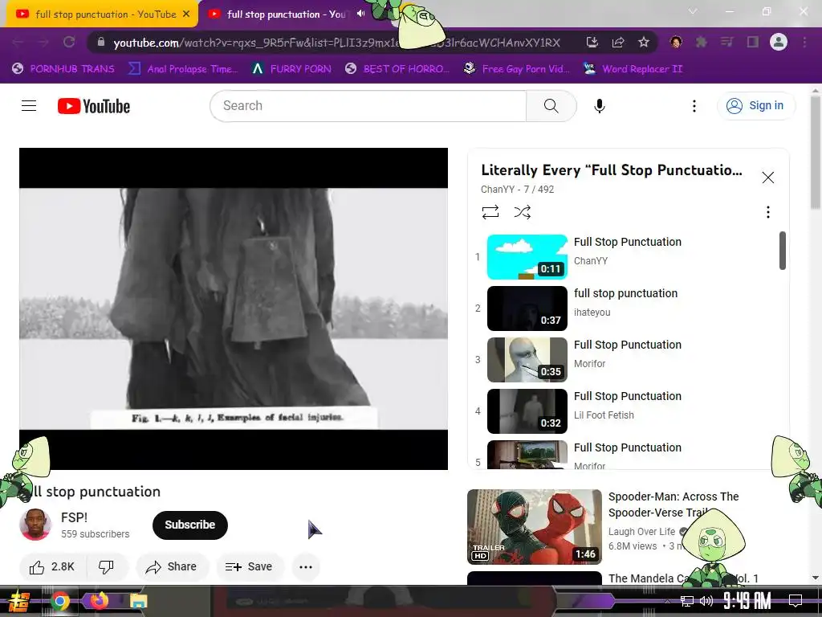Open the Chrome profile avatar
Viewport: 822px width, 617px height.
(779, 42)
